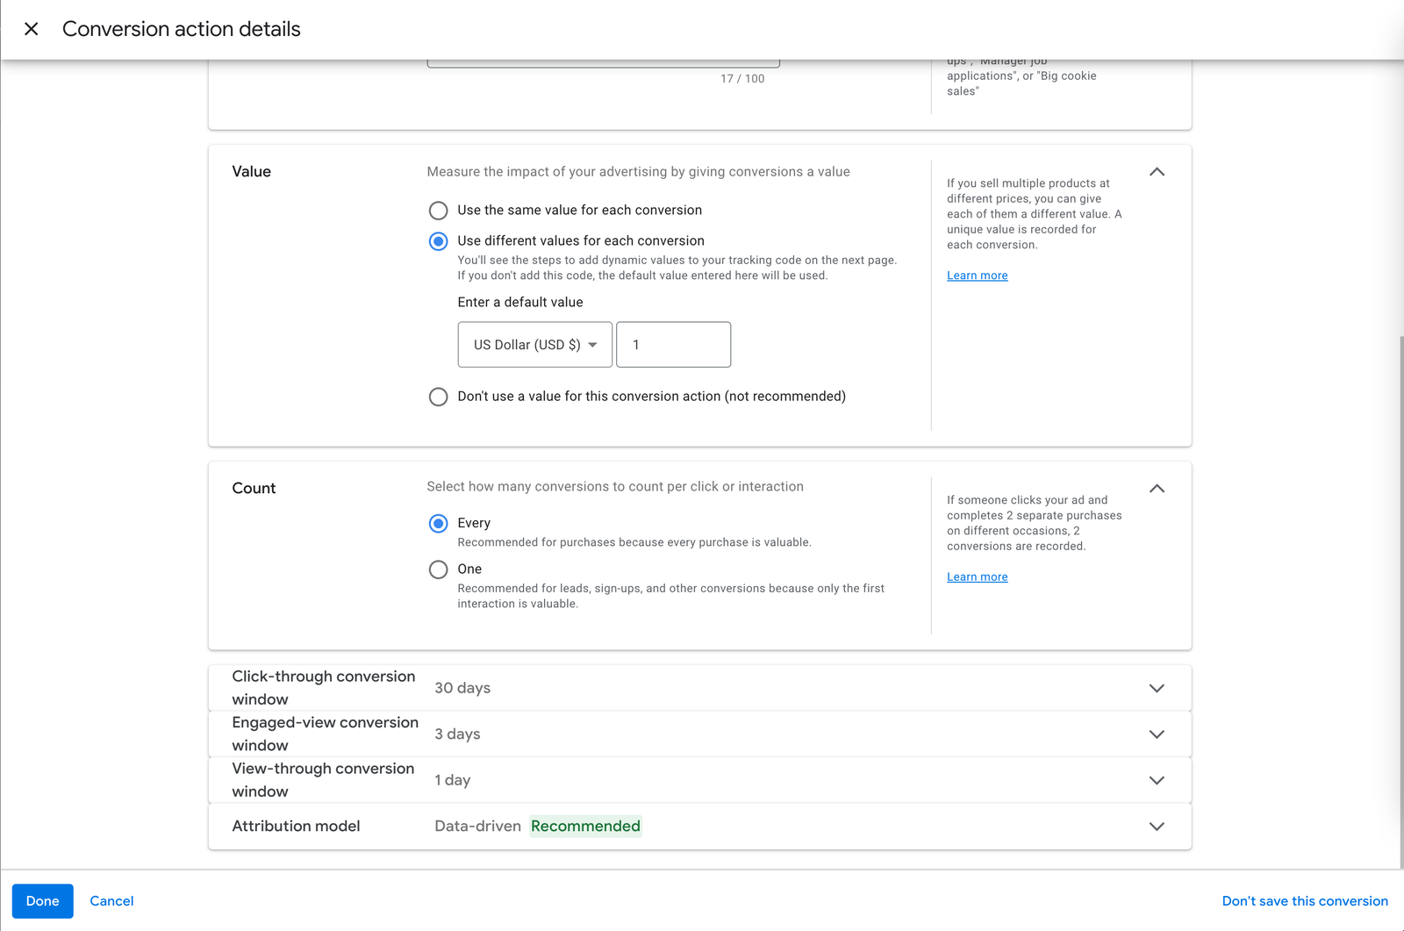Expand the Attribution model row
The image size is (1404, 931).
(x=1157, y=827)
